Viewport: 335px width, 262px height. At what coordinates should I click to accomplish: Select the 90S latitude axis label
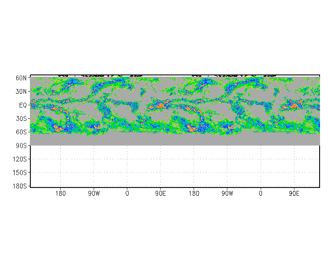click(x=21, y=146)
